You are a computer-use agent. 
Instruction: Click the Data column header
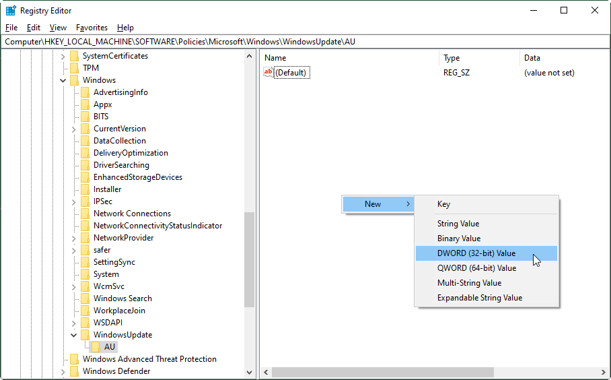coord(565,58)
